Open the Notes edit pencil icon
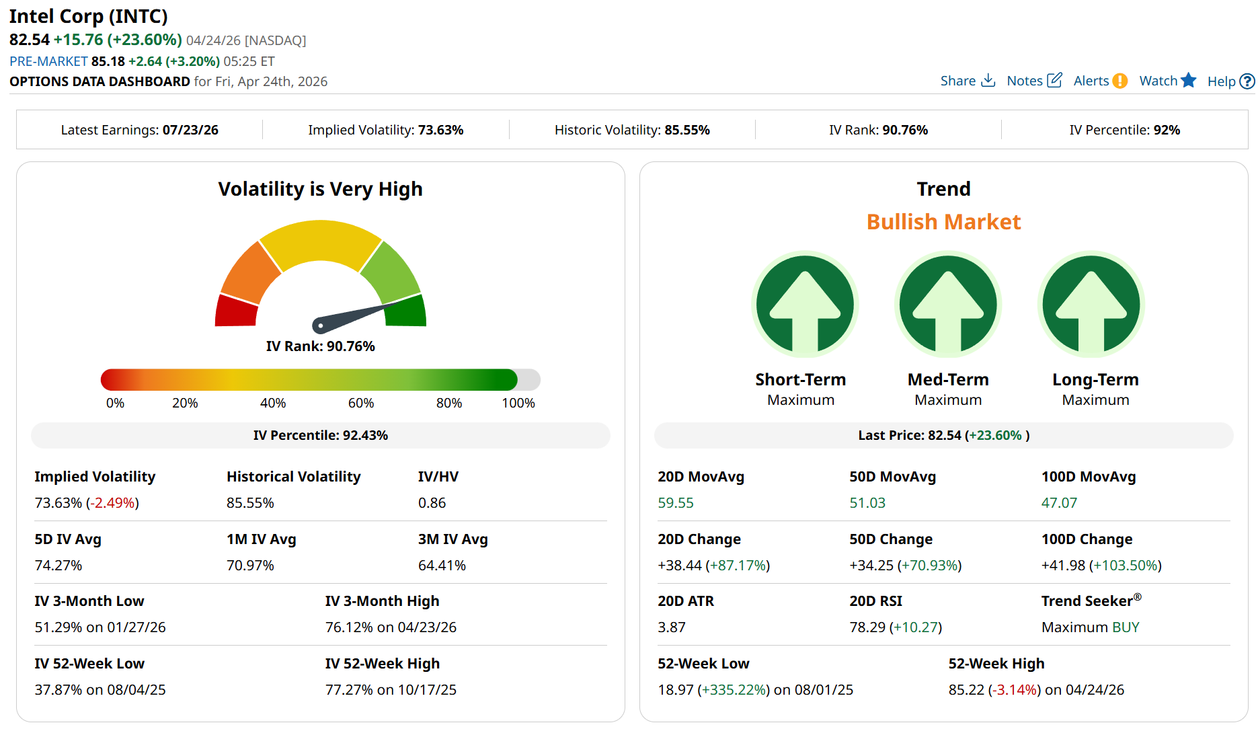 [1054, 81]
